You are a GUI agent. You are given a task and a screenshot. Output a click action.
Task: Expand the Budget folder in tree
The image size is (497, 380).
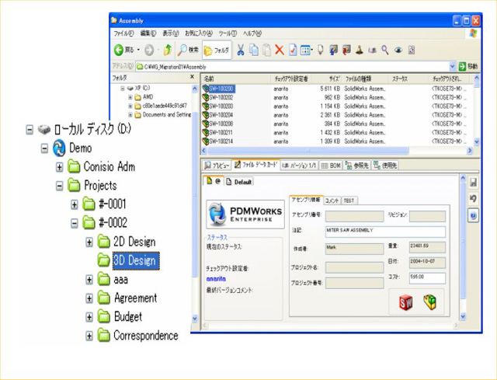[x=90, y=317]
